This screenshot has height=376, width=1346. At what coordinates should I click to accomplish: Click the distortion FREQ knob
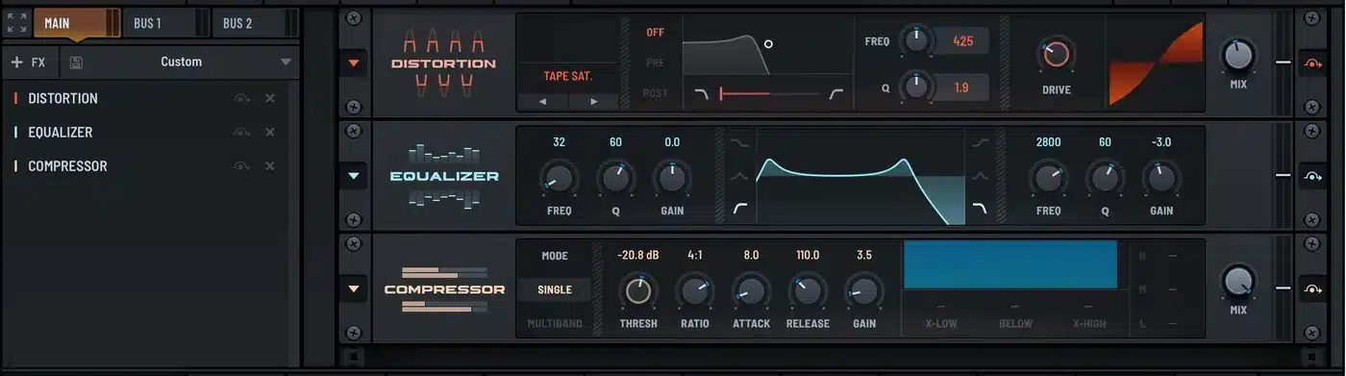tap(915, 40)
